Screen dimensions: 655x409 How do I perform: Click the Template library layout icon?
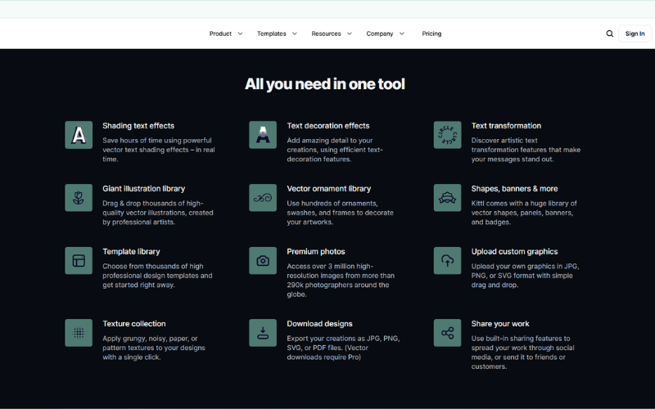point(79,260)
